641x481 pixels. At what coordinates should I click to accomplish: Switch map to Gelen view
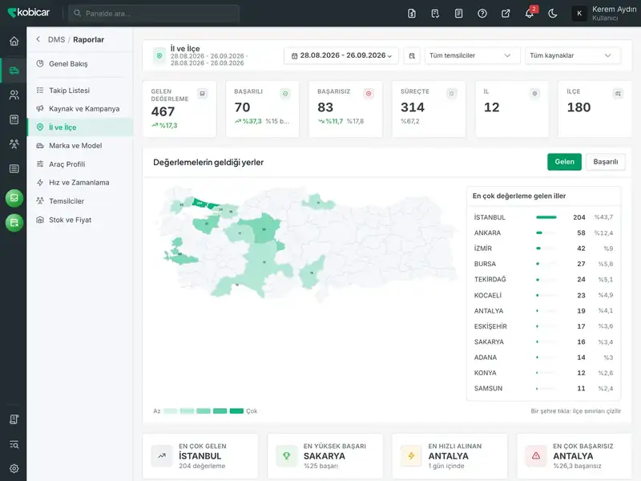(x=564, y=162)
